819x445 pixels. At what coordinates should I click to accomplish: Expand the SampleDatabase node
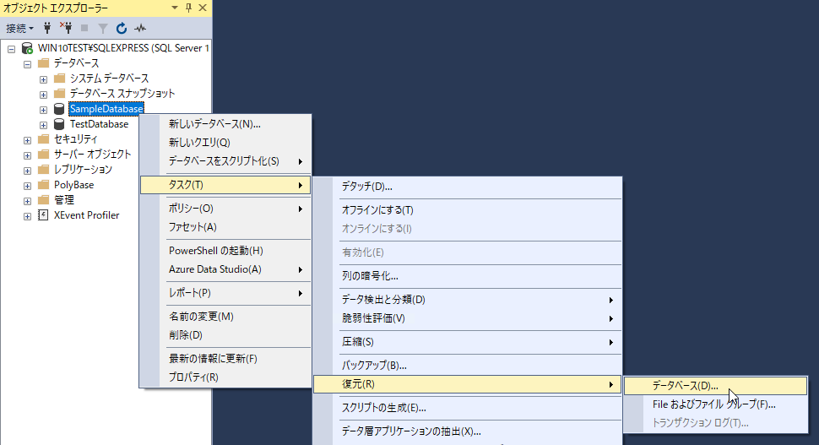(x=43, y=110)
